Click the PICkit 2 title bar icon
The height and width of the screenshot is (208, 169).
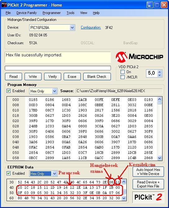tap(4, 5)
